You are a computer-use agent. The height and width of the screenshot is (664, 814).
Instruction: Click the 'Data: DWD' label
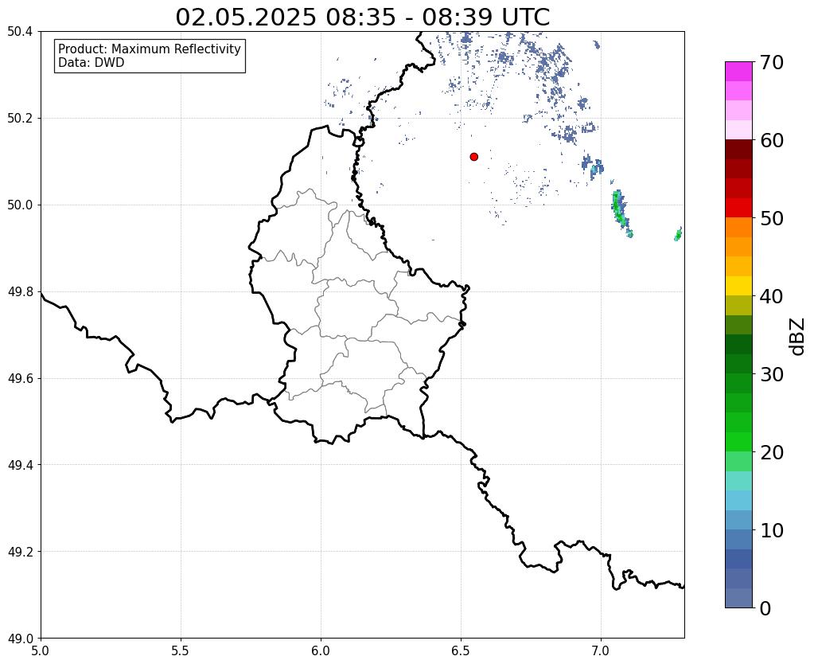click(x=92, y=63)
